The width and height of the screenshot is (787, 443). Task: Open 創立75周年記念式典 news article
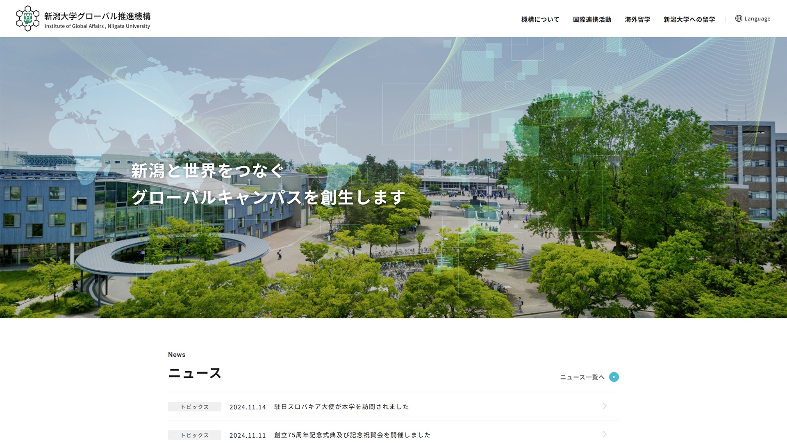pyautogui.click(x=352, y=435)
